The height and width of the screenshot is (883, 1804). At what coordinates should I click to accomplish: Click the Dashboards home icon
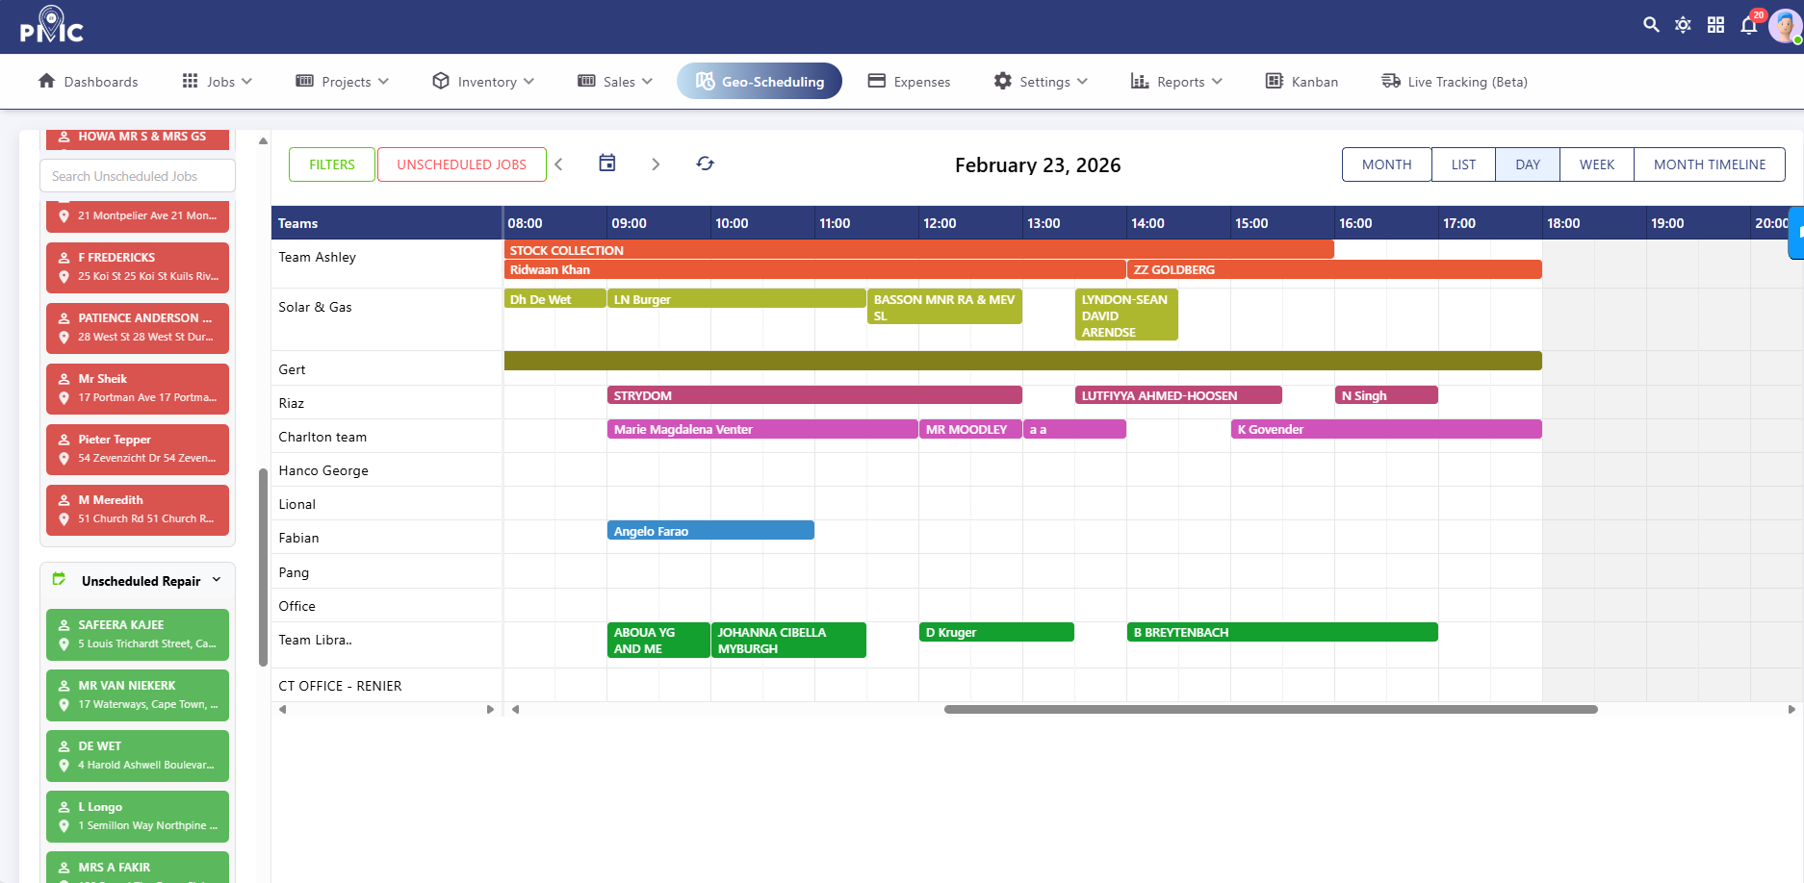(46, 81)
